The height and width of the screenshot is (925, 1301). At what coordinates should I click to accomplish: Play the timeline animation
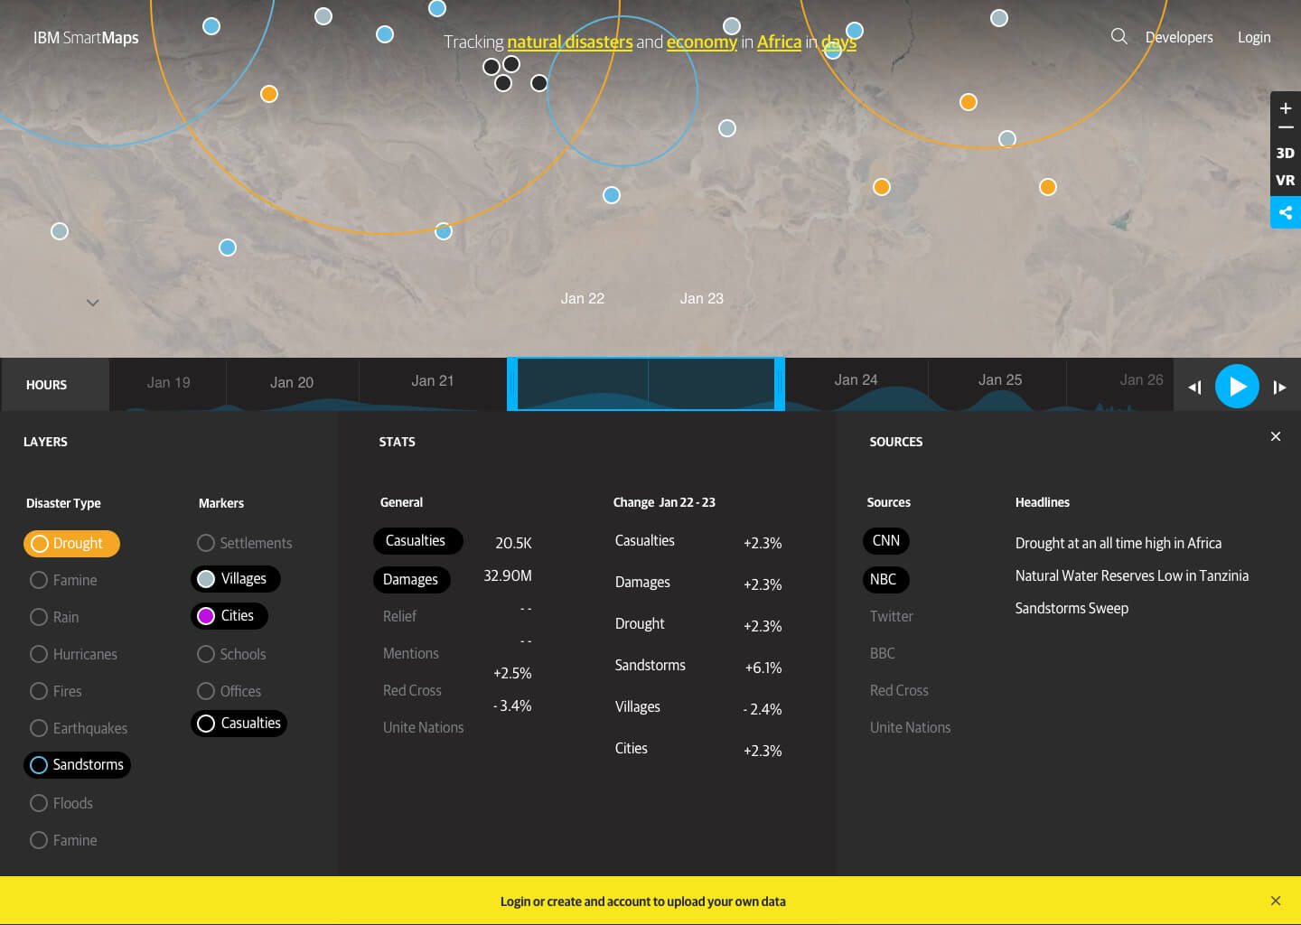1237,386
